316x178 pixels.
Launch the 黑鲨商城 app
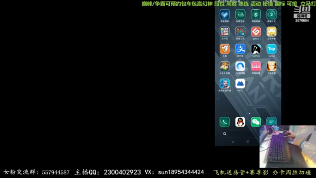(256, 15)
